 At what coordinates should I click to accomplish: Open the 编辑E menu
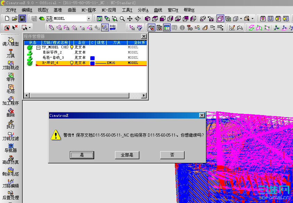pyautogui.click(x=27, y=10)
